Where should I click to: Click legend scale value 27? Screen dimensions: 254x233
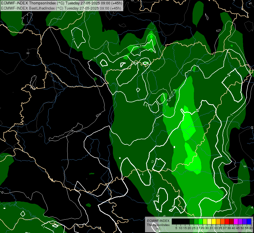(x=198, y=228)
